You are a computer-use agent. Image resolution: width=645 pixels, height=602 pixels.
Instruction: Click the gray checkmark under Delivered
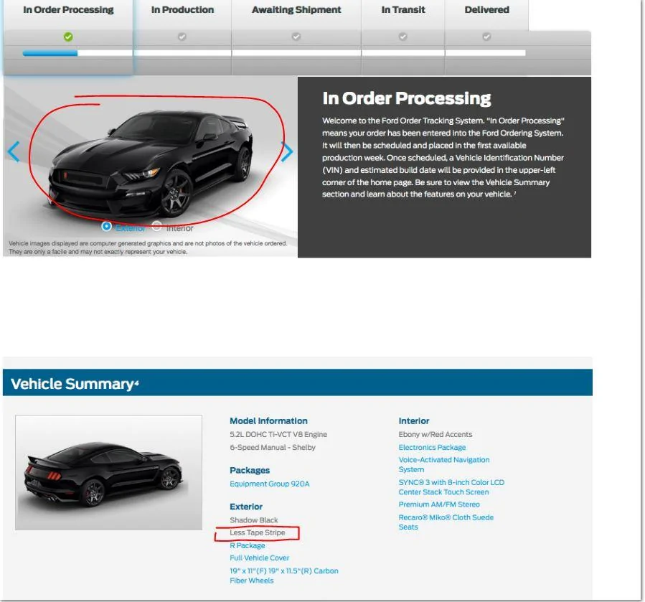(x=486, y=37)
